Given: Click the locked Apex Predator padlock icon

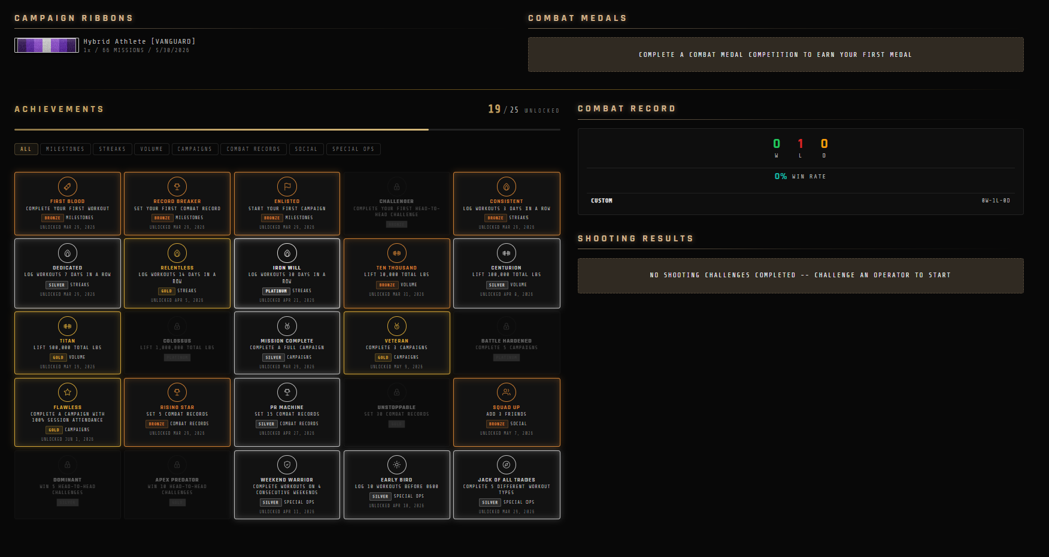Looking at the screenshot, I should [177, 465].
